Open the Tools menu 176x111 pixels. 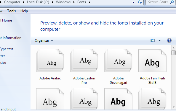[x=11, y=11]
